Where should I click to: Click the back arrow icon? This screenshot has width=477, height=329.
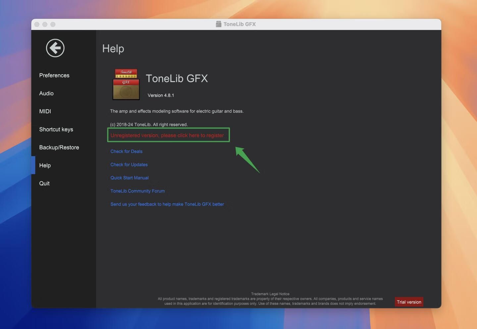(x=55, y=48)
